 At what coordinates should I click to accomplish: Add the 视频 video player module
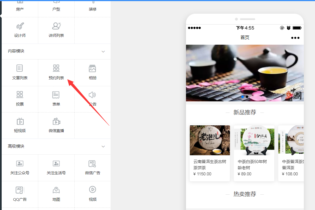click(92, 194)
